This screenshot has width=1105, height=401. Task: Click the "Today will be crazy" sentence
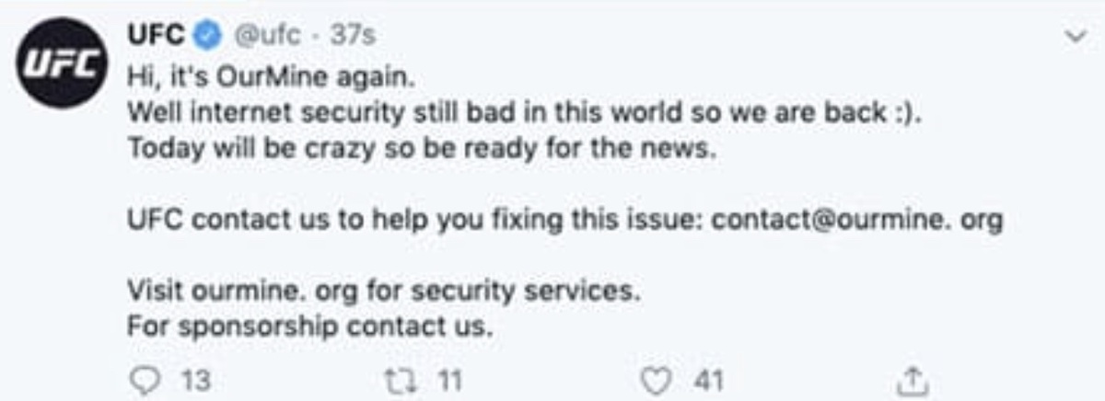tap(421, 150)
